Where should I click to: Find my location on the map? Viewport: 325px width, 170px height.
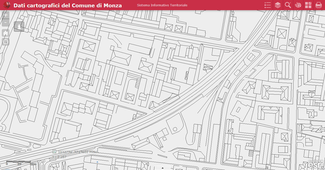click(6, 42)
